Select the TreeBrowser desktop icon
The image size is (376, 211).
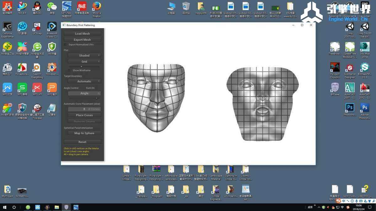click(335, 49)
